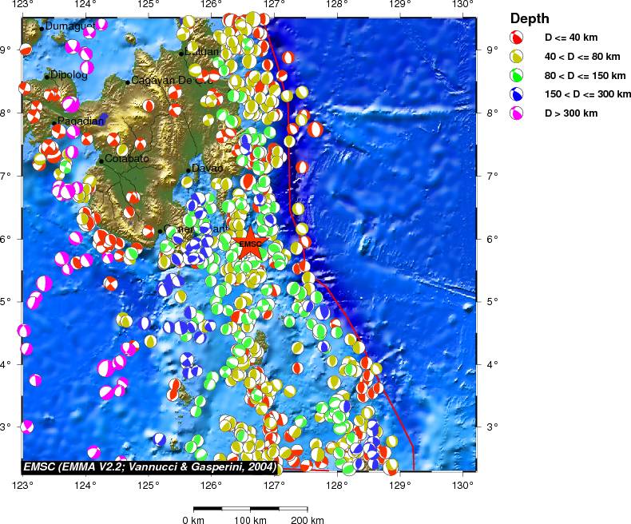The image size is (631, 524).
Task: Click the black city dot beside Davao
Action: [x=189, y=169]
